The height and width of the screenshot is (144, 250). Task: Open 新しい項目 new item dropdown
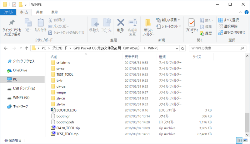pyautogui.click(x=168, y=20)
